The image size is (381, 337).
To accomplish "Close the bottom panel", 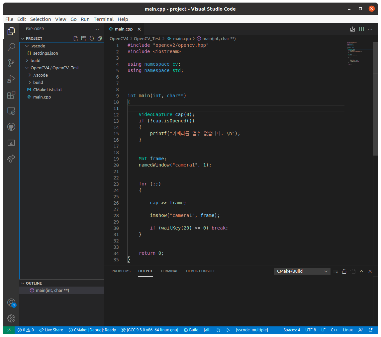I will (x=370, y=271).
